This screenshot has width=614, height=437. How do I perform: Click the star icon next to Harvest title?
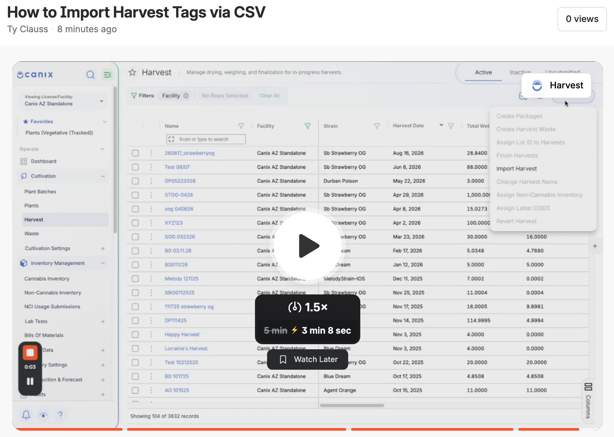pyautogui.click(x=132, y=72)
